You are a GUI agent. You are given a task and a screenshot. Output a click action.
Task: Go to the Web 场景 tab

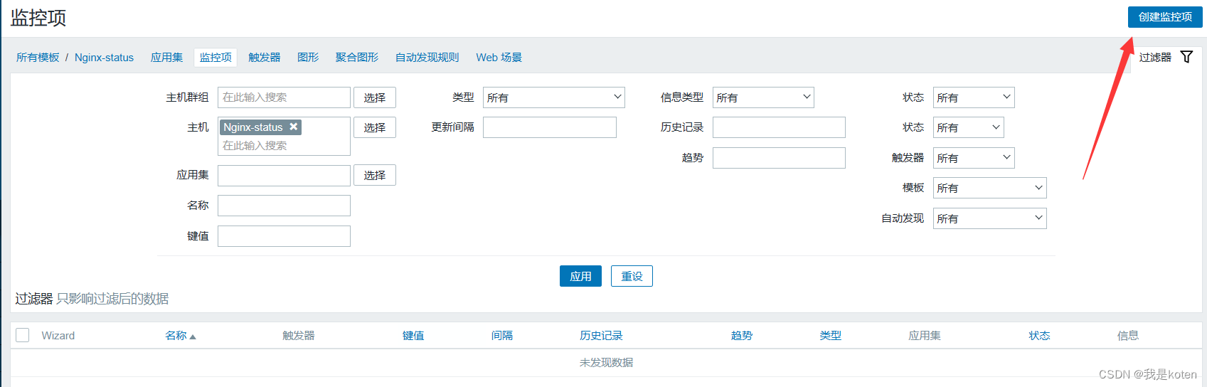click(499, 58)
